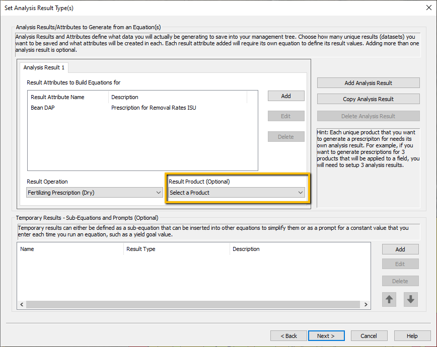Select the Analysis Result 1 tab
The height and width of the screenshot is (347, 437).
click(x=44, y=67)
